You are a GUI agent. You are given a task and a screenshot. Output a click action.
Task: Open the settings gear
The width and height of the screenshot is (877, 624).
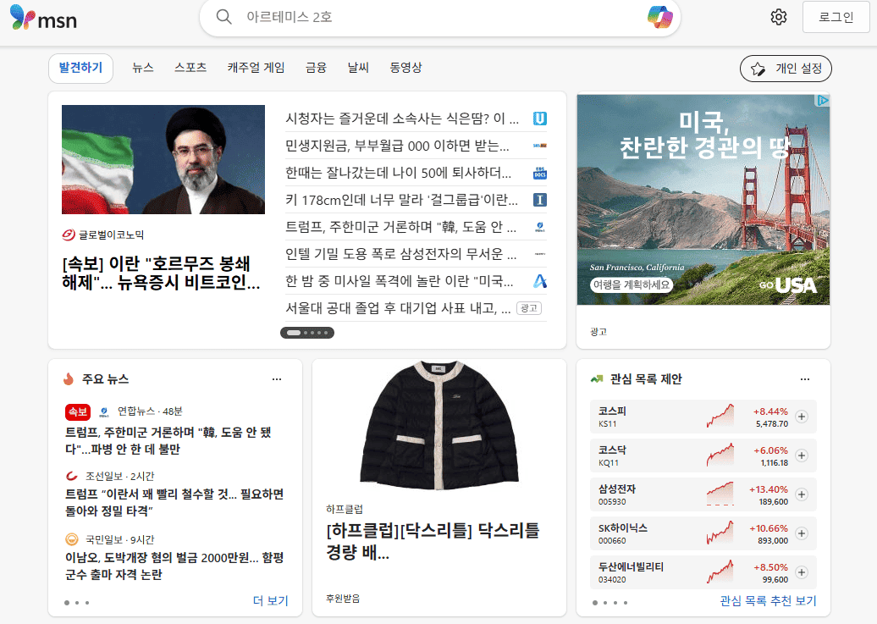click(778, 16)
